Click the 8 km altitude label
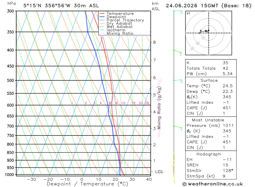The width and height of the screenshot is (255, 187). pyautogui.click(x=154, y=42)
